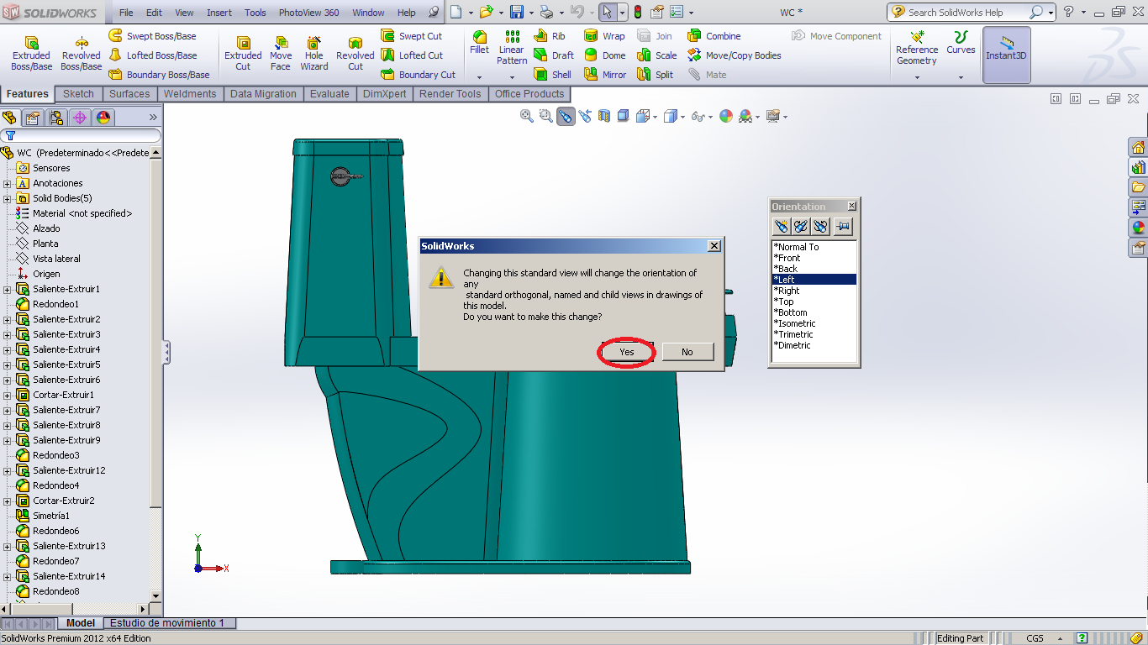1148x645 pixels.
Task: Select the Combine bodies tool
Action: click(x=714, y=36)
